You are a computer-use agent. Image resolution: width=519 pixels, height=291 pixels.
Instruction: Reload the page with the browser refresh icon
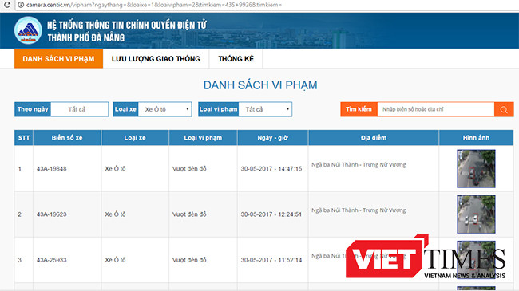tap(6, 5)
